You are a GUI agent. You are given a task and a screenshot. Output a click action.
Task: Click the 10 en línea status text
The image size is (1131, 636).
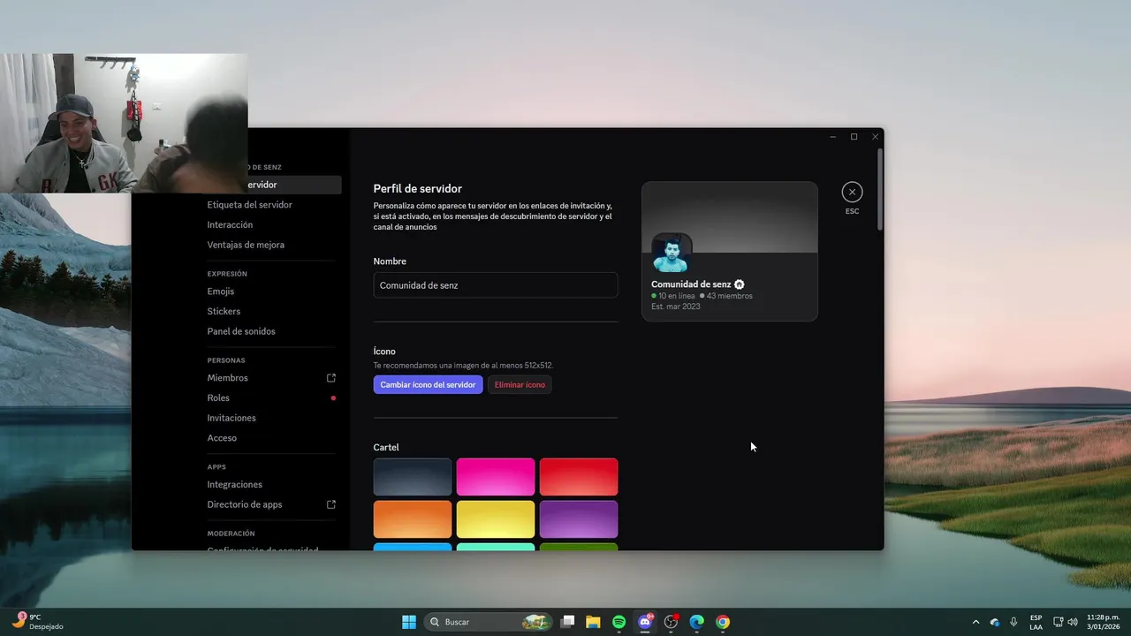(676, 296)
